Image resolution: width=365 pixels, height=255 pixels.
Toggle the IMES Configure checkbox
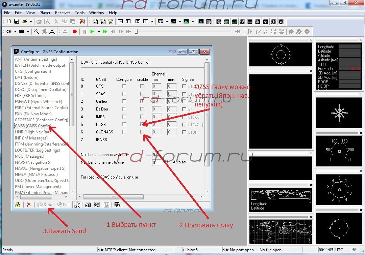124,117
